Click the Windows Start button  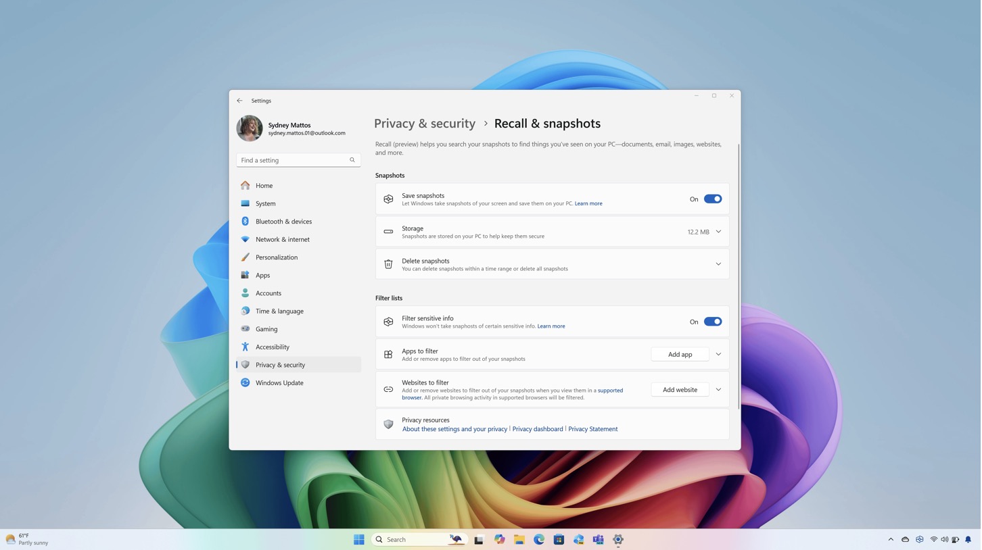(359, 539)
